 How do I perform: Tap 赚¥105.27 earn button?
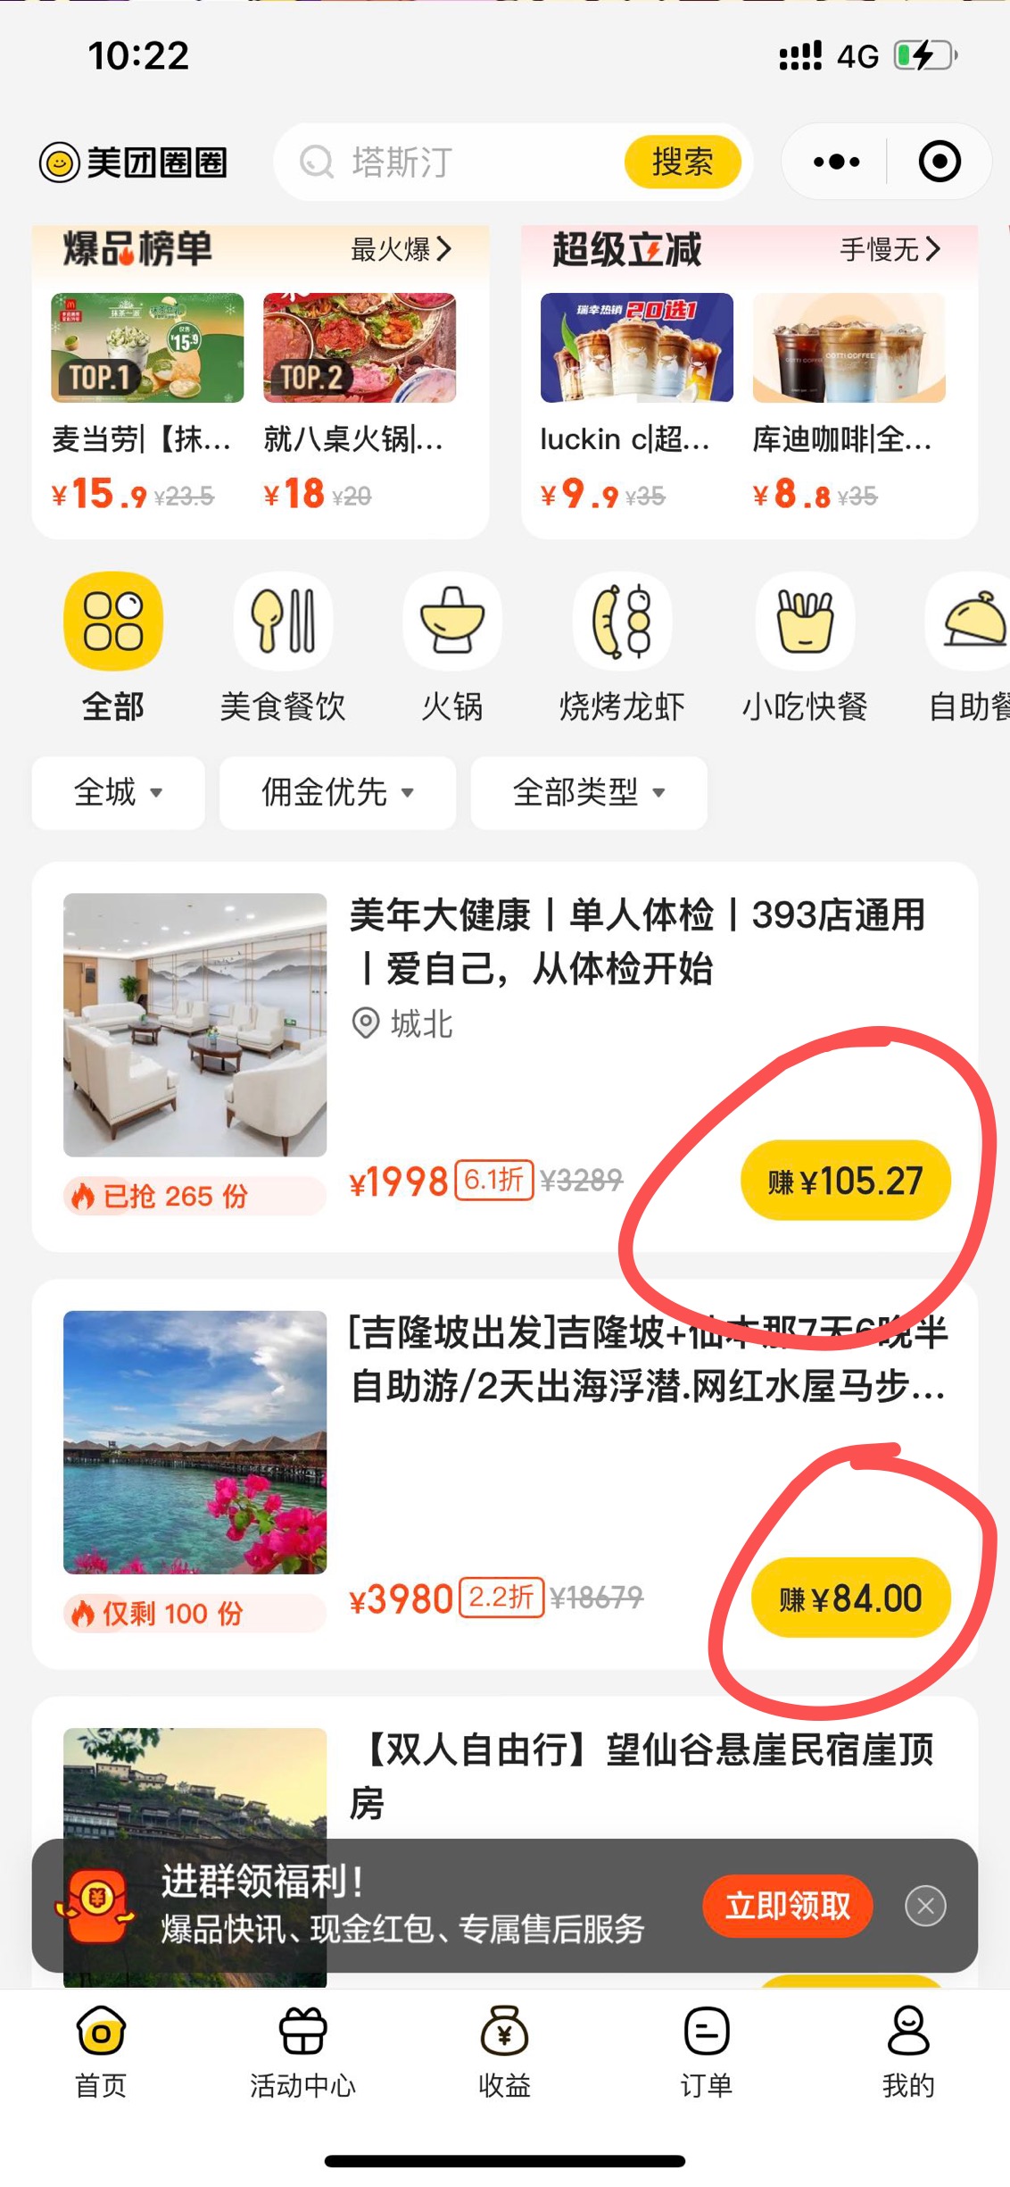tap(845, 1181)
